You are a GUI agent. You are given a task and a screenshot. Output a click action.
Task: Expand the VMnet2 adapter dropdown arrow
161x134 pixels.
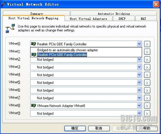point(139,60)
